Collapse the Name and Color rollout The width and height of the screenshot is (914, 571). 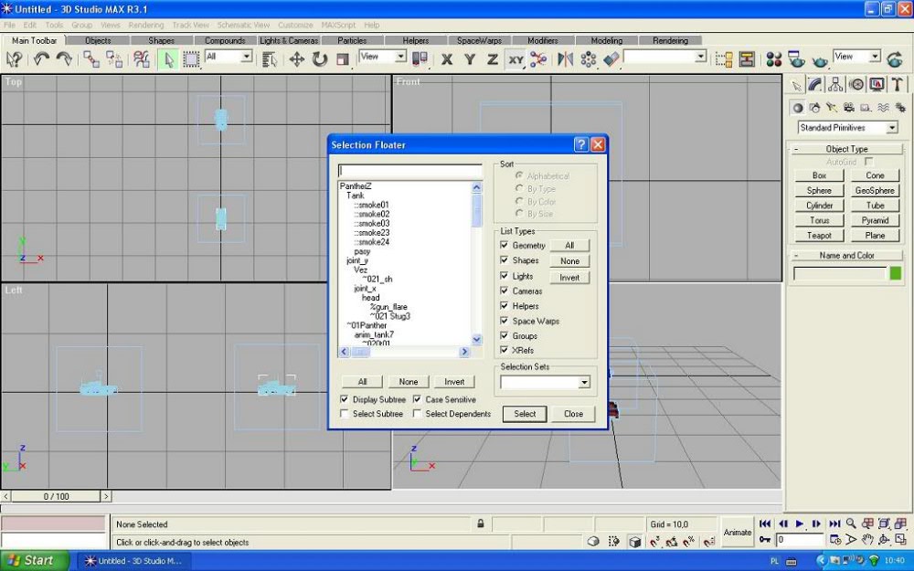(847, 255)
